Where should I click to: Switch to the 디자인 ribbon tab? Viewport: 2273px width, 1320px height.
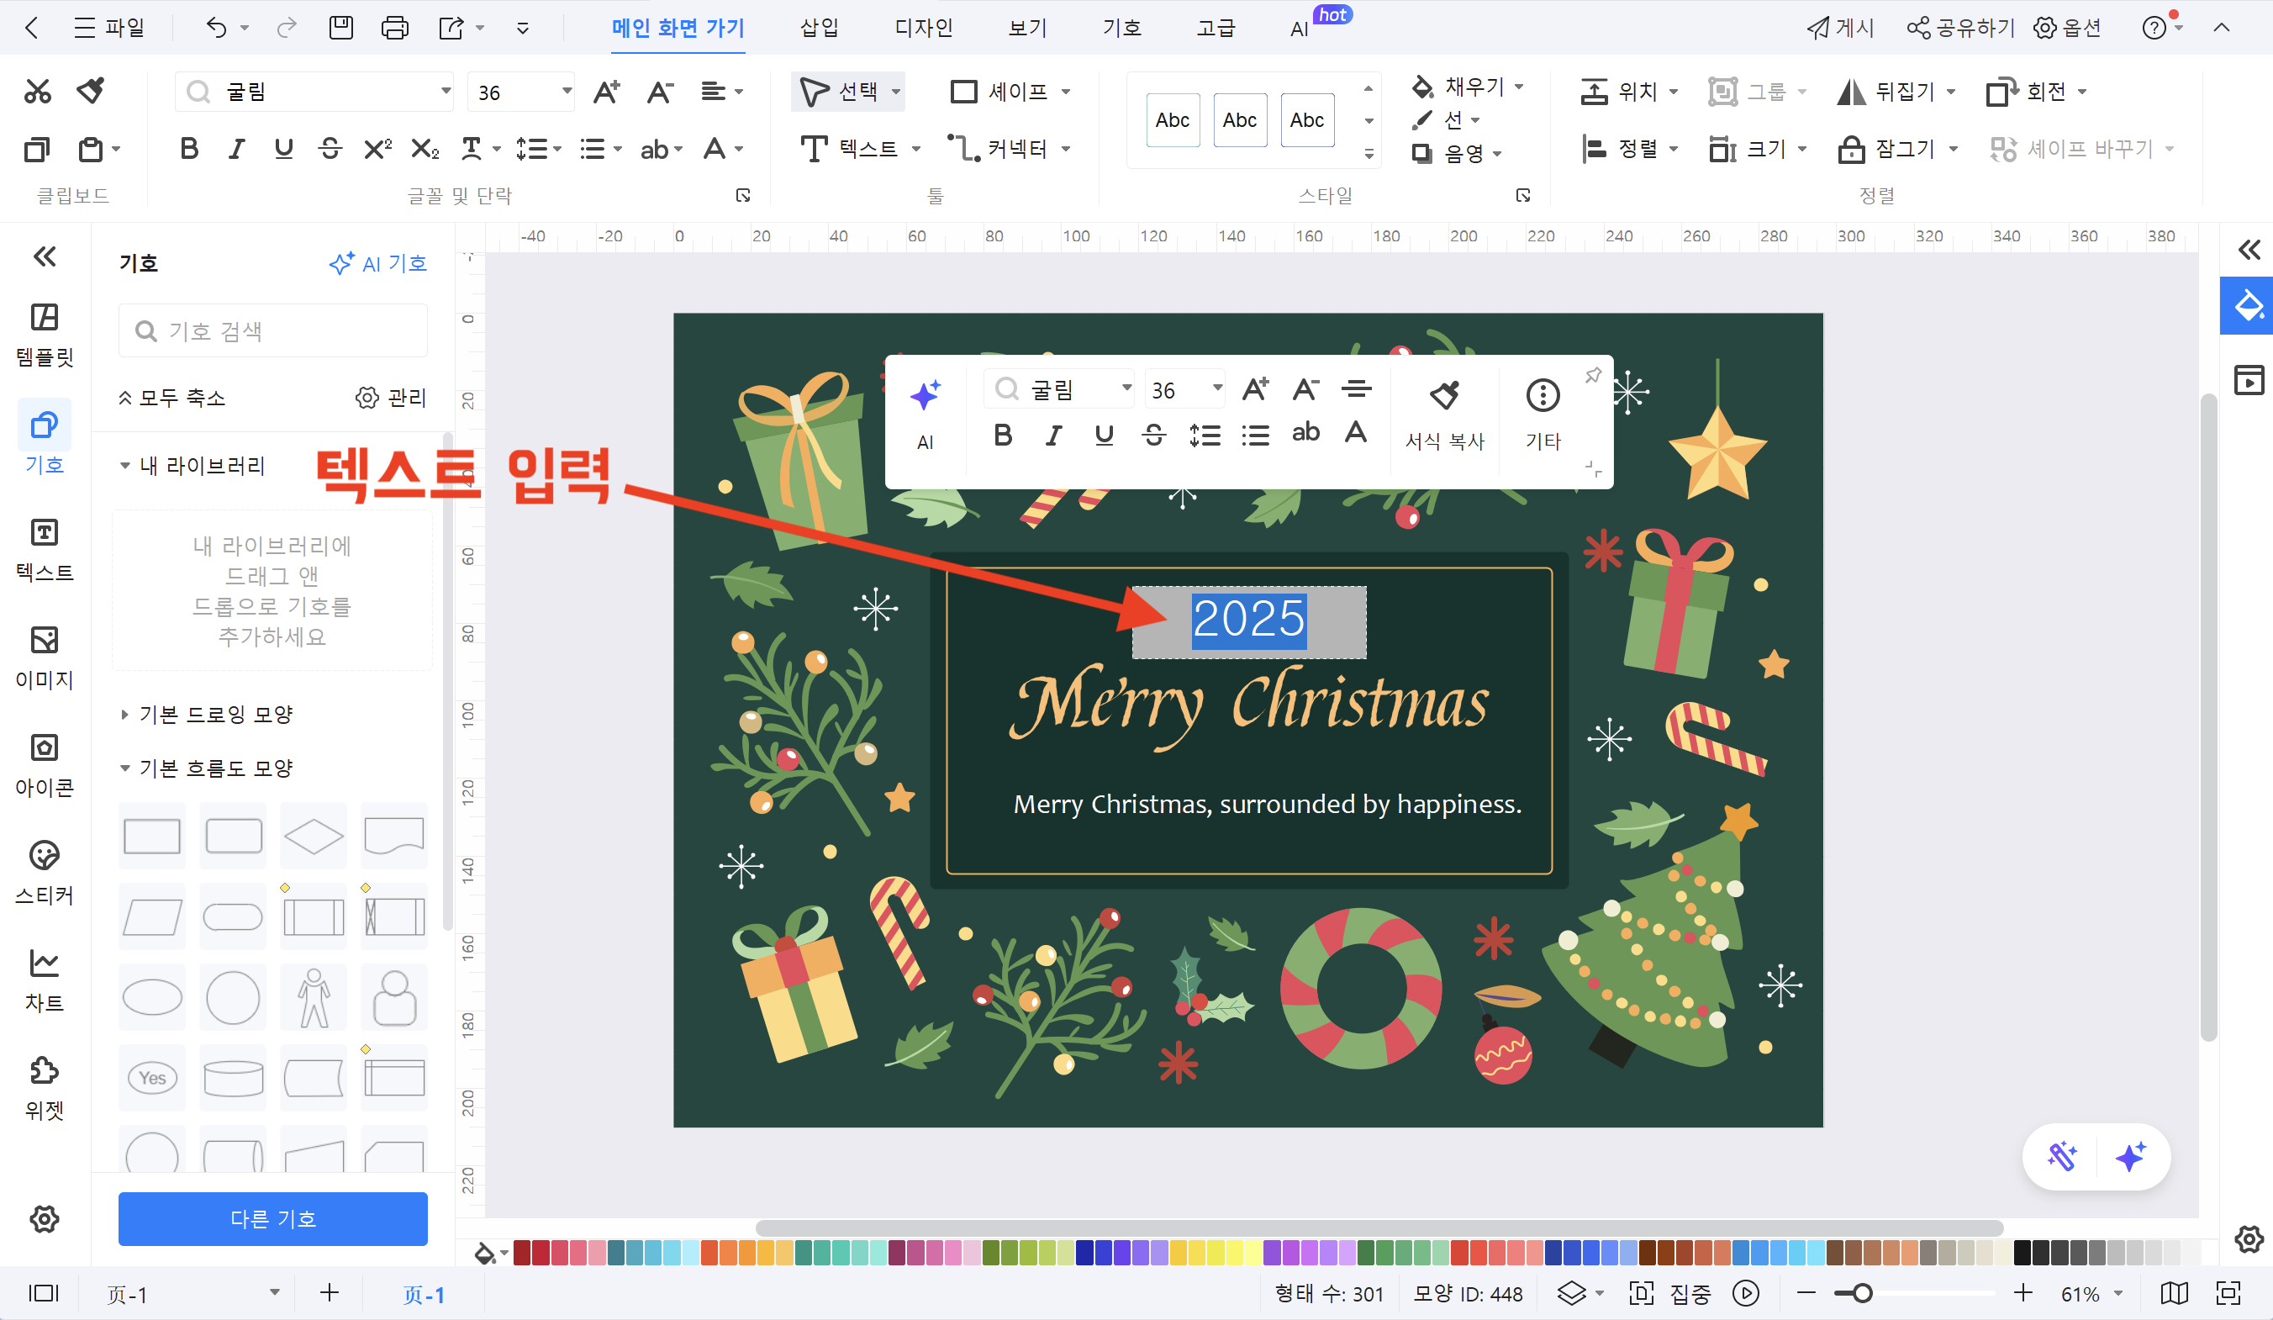(923, 27)
